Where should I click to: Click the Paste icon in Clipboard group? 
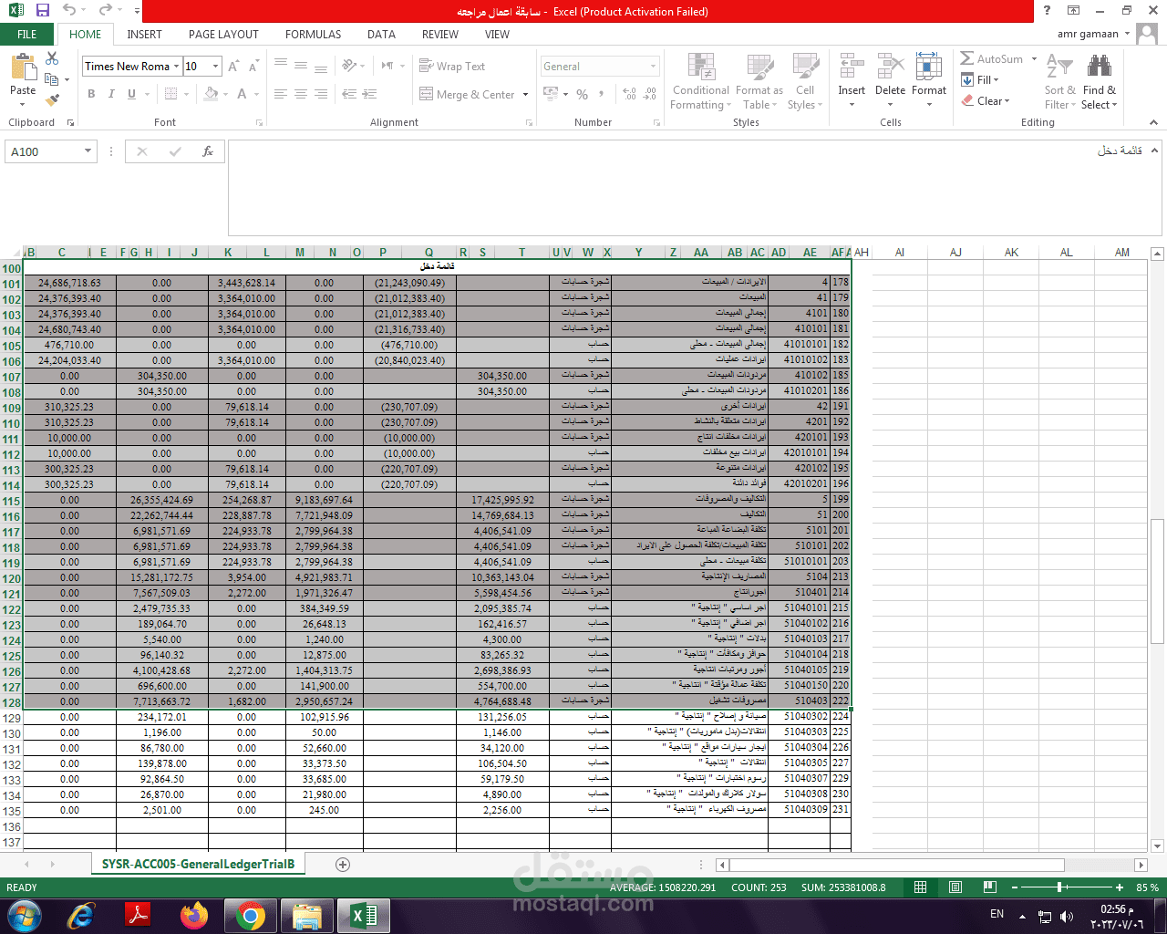[x=23, y=67]
